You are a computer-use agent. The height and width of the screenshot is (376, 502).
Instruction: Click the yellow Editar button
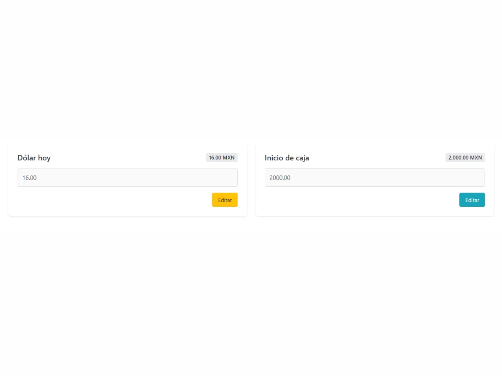tap(225, 200)
